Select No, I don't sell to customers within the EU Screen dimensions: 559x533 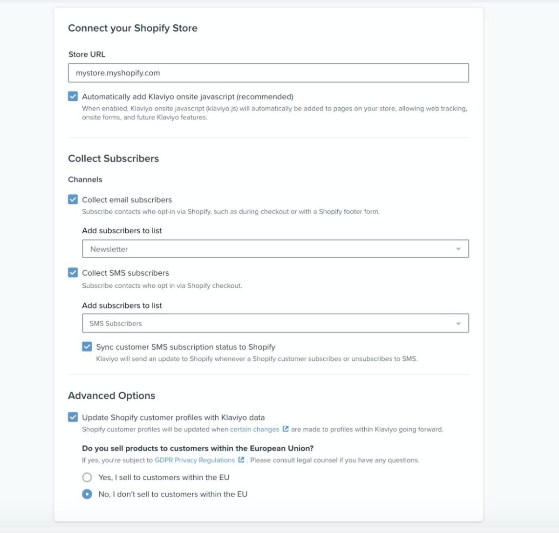pyautogui.click(x=87, y=494)
